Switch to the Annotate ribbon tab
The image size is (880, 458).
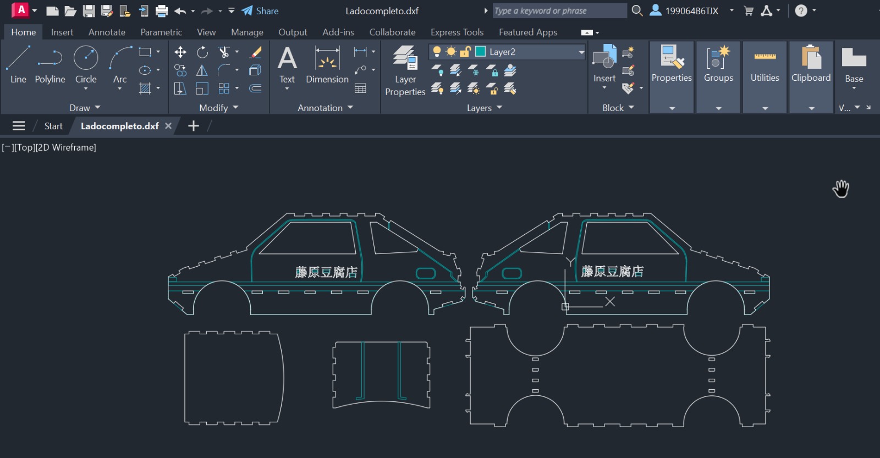(107, 32)
